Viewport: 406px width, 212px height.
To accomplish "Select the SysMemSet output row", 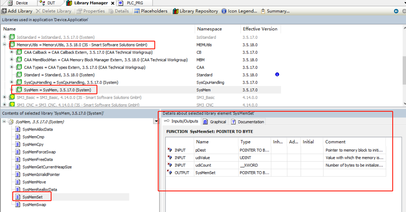I will tap(276, 172).
